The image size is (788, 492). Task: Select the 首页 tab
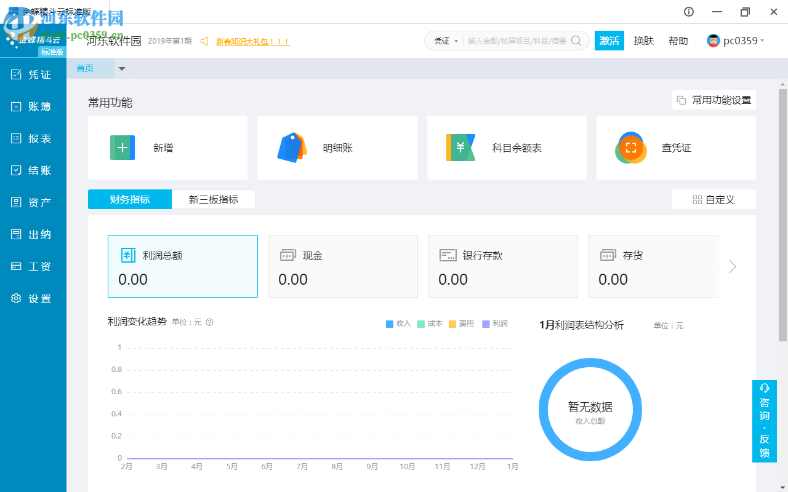pos(86,68)
